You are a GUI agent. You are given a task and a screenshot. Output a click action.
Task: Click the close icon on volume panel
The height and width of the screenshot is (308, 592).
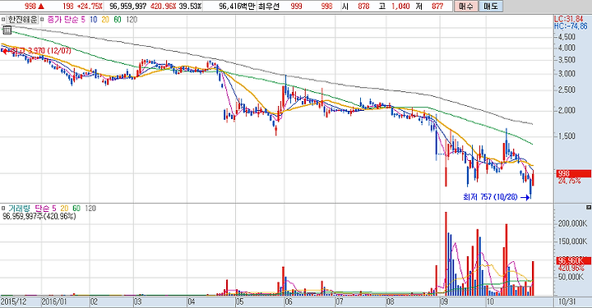(589, 208)
